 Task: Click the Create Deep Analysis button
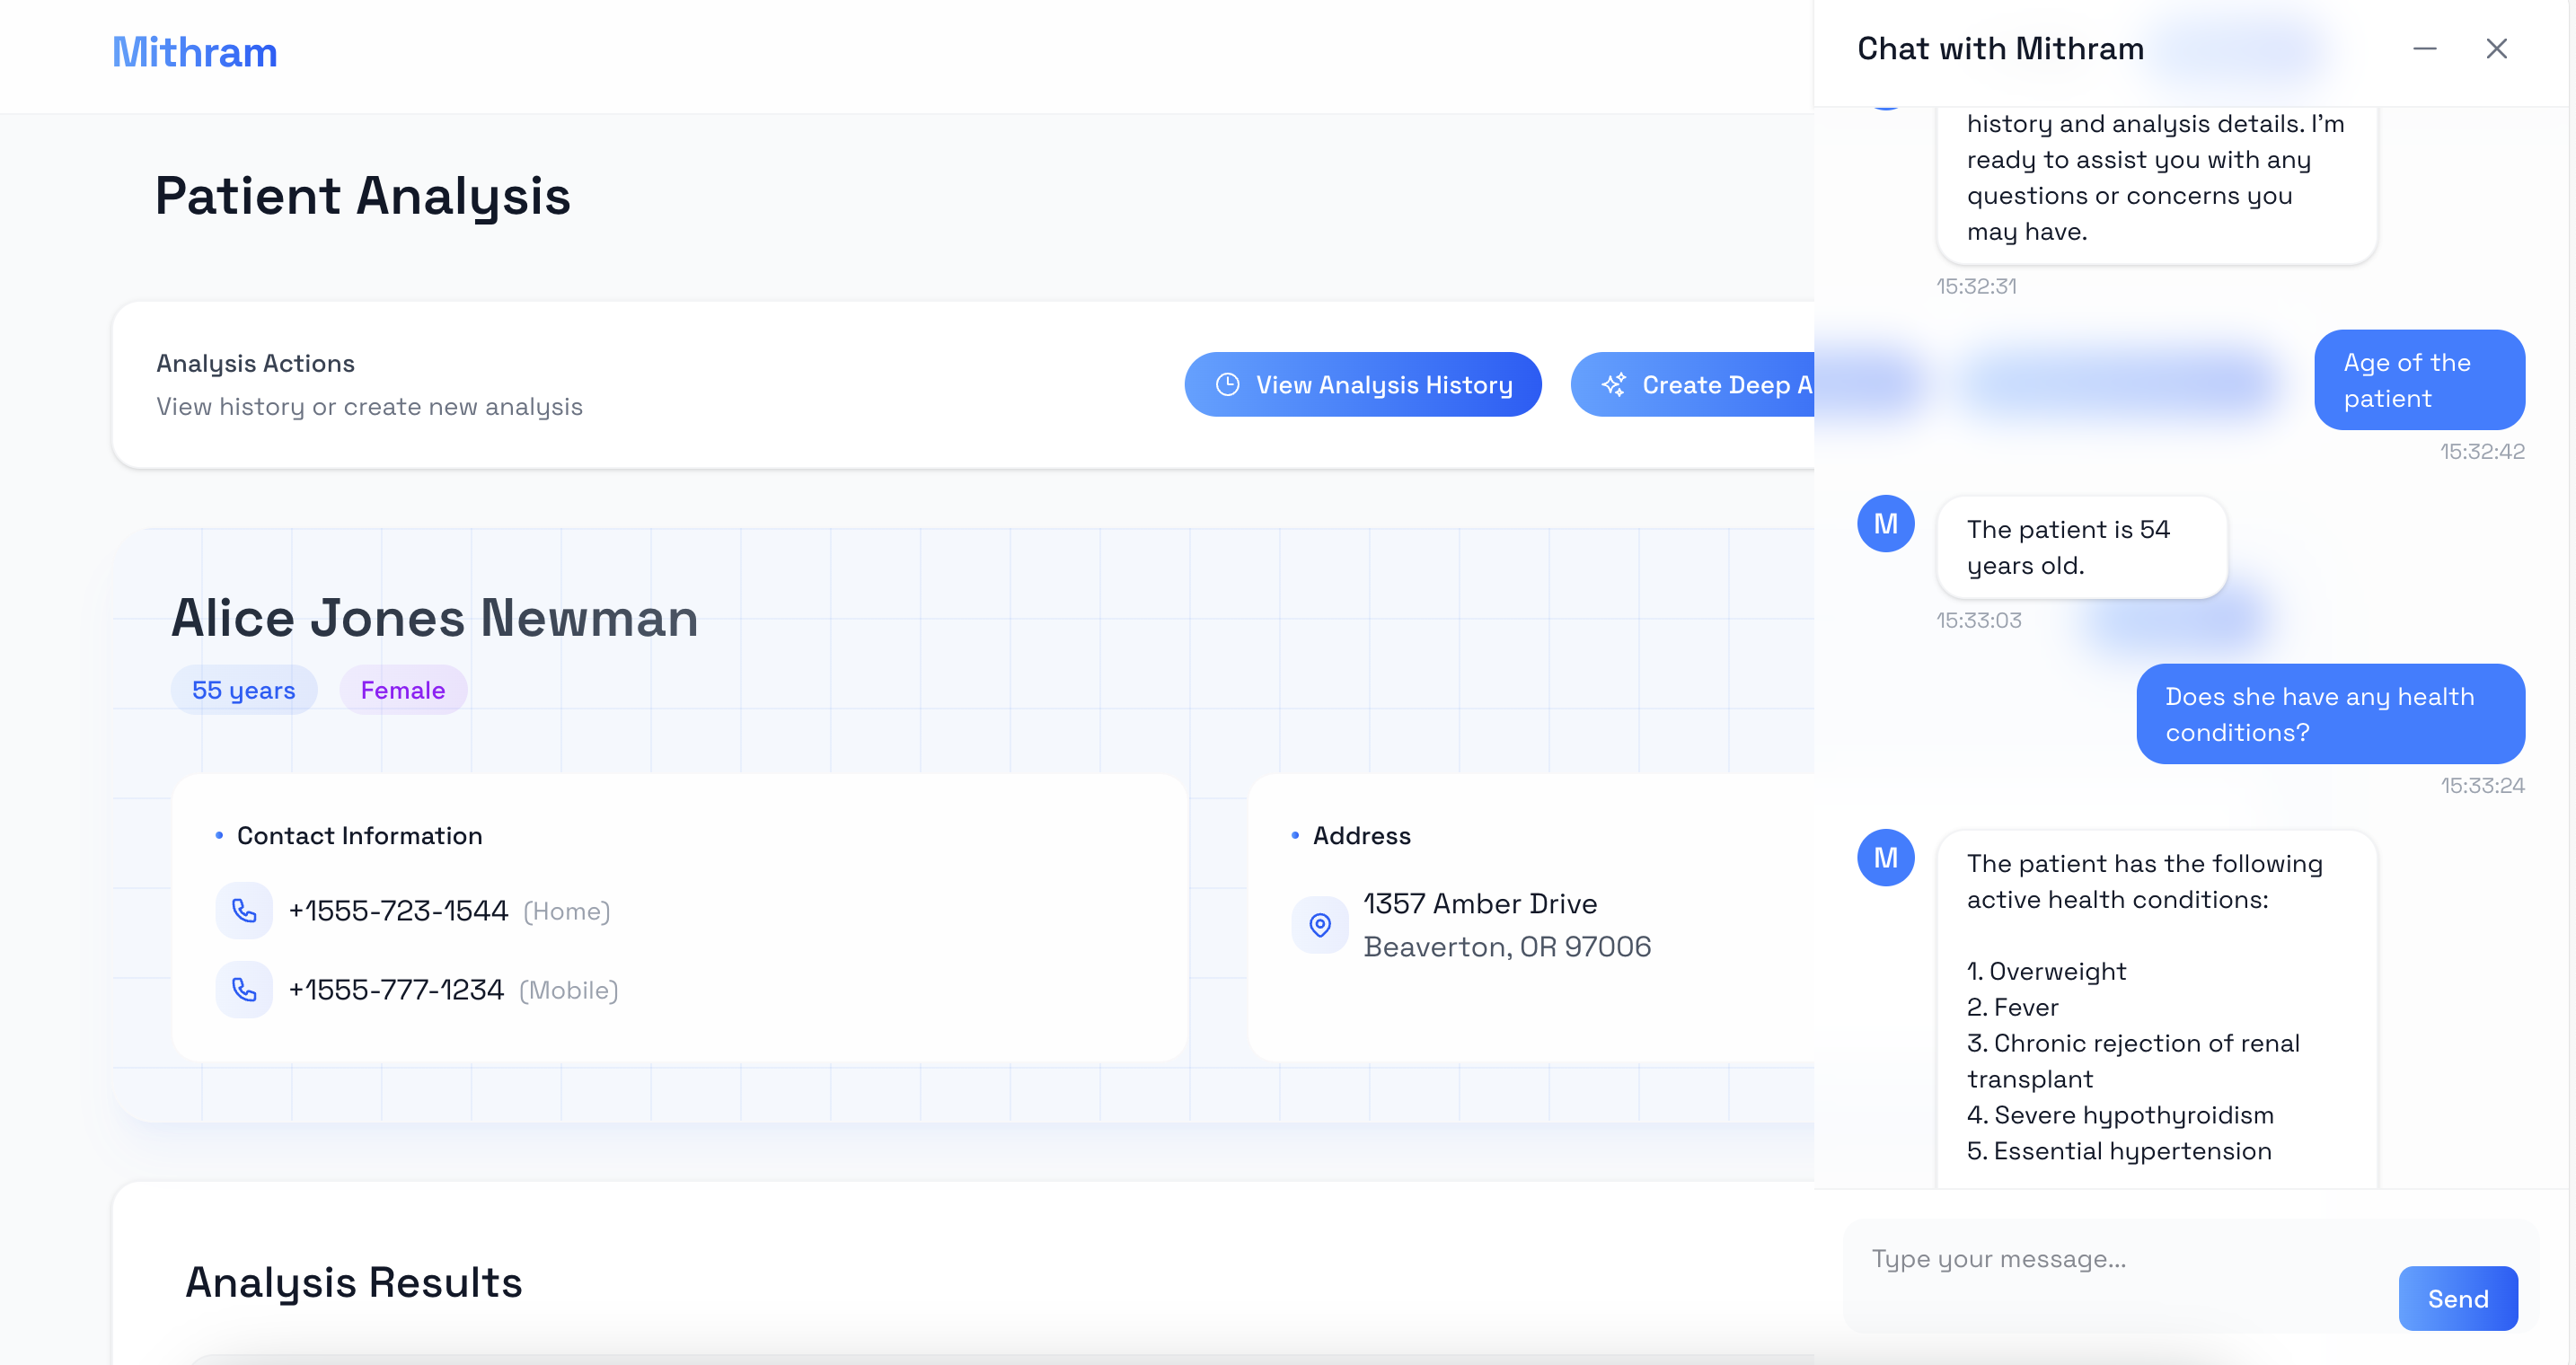point(1693,385)
